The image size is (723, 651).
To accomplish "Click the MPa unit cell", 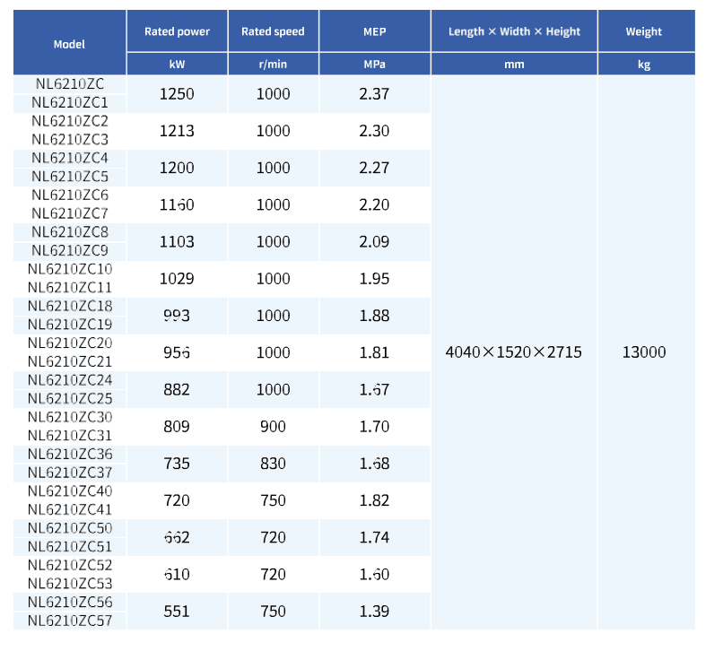I will tap(374, 64).
